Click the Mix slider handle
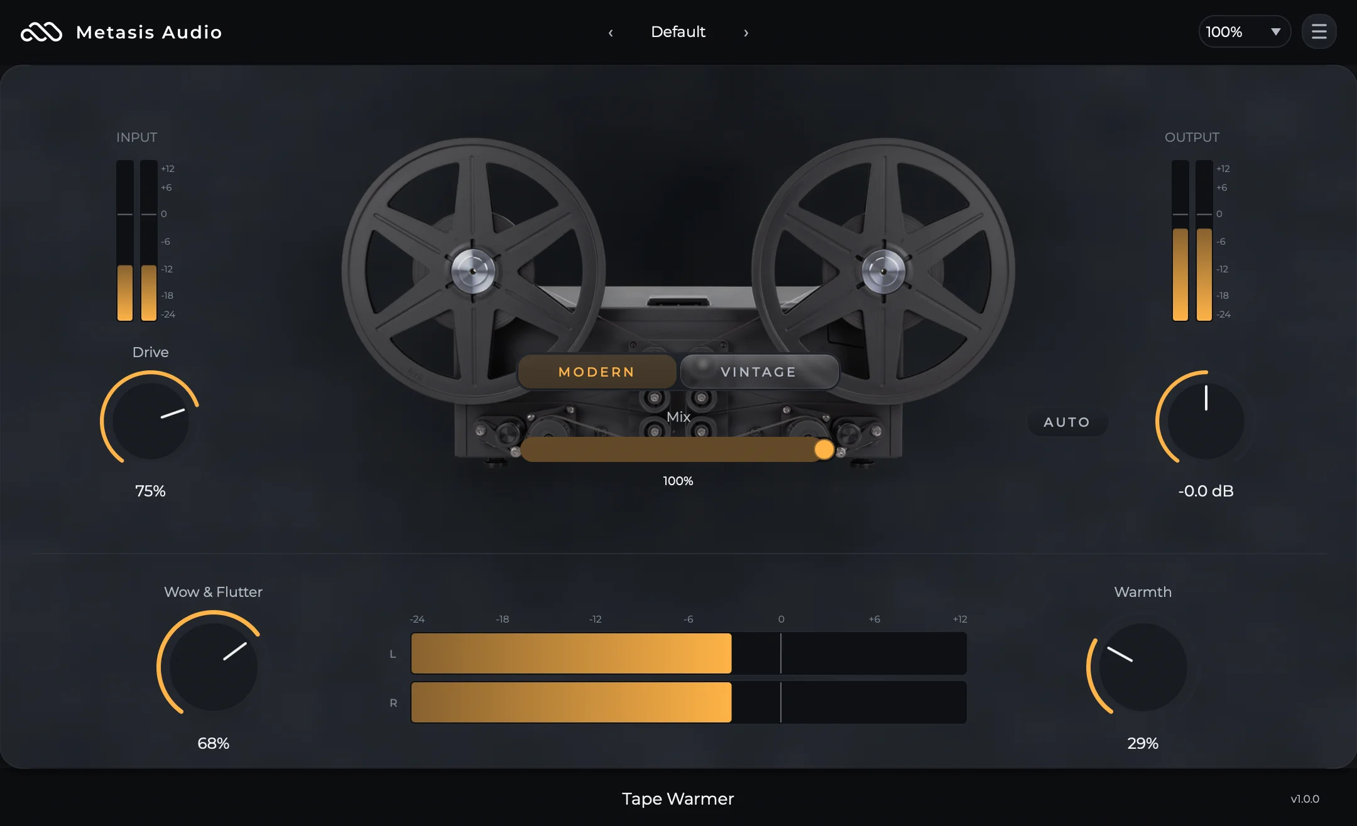The height and width of the screenshot is (826, 1357). (824, 449)
